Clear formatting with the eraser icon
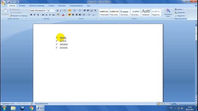 (65, 10)
